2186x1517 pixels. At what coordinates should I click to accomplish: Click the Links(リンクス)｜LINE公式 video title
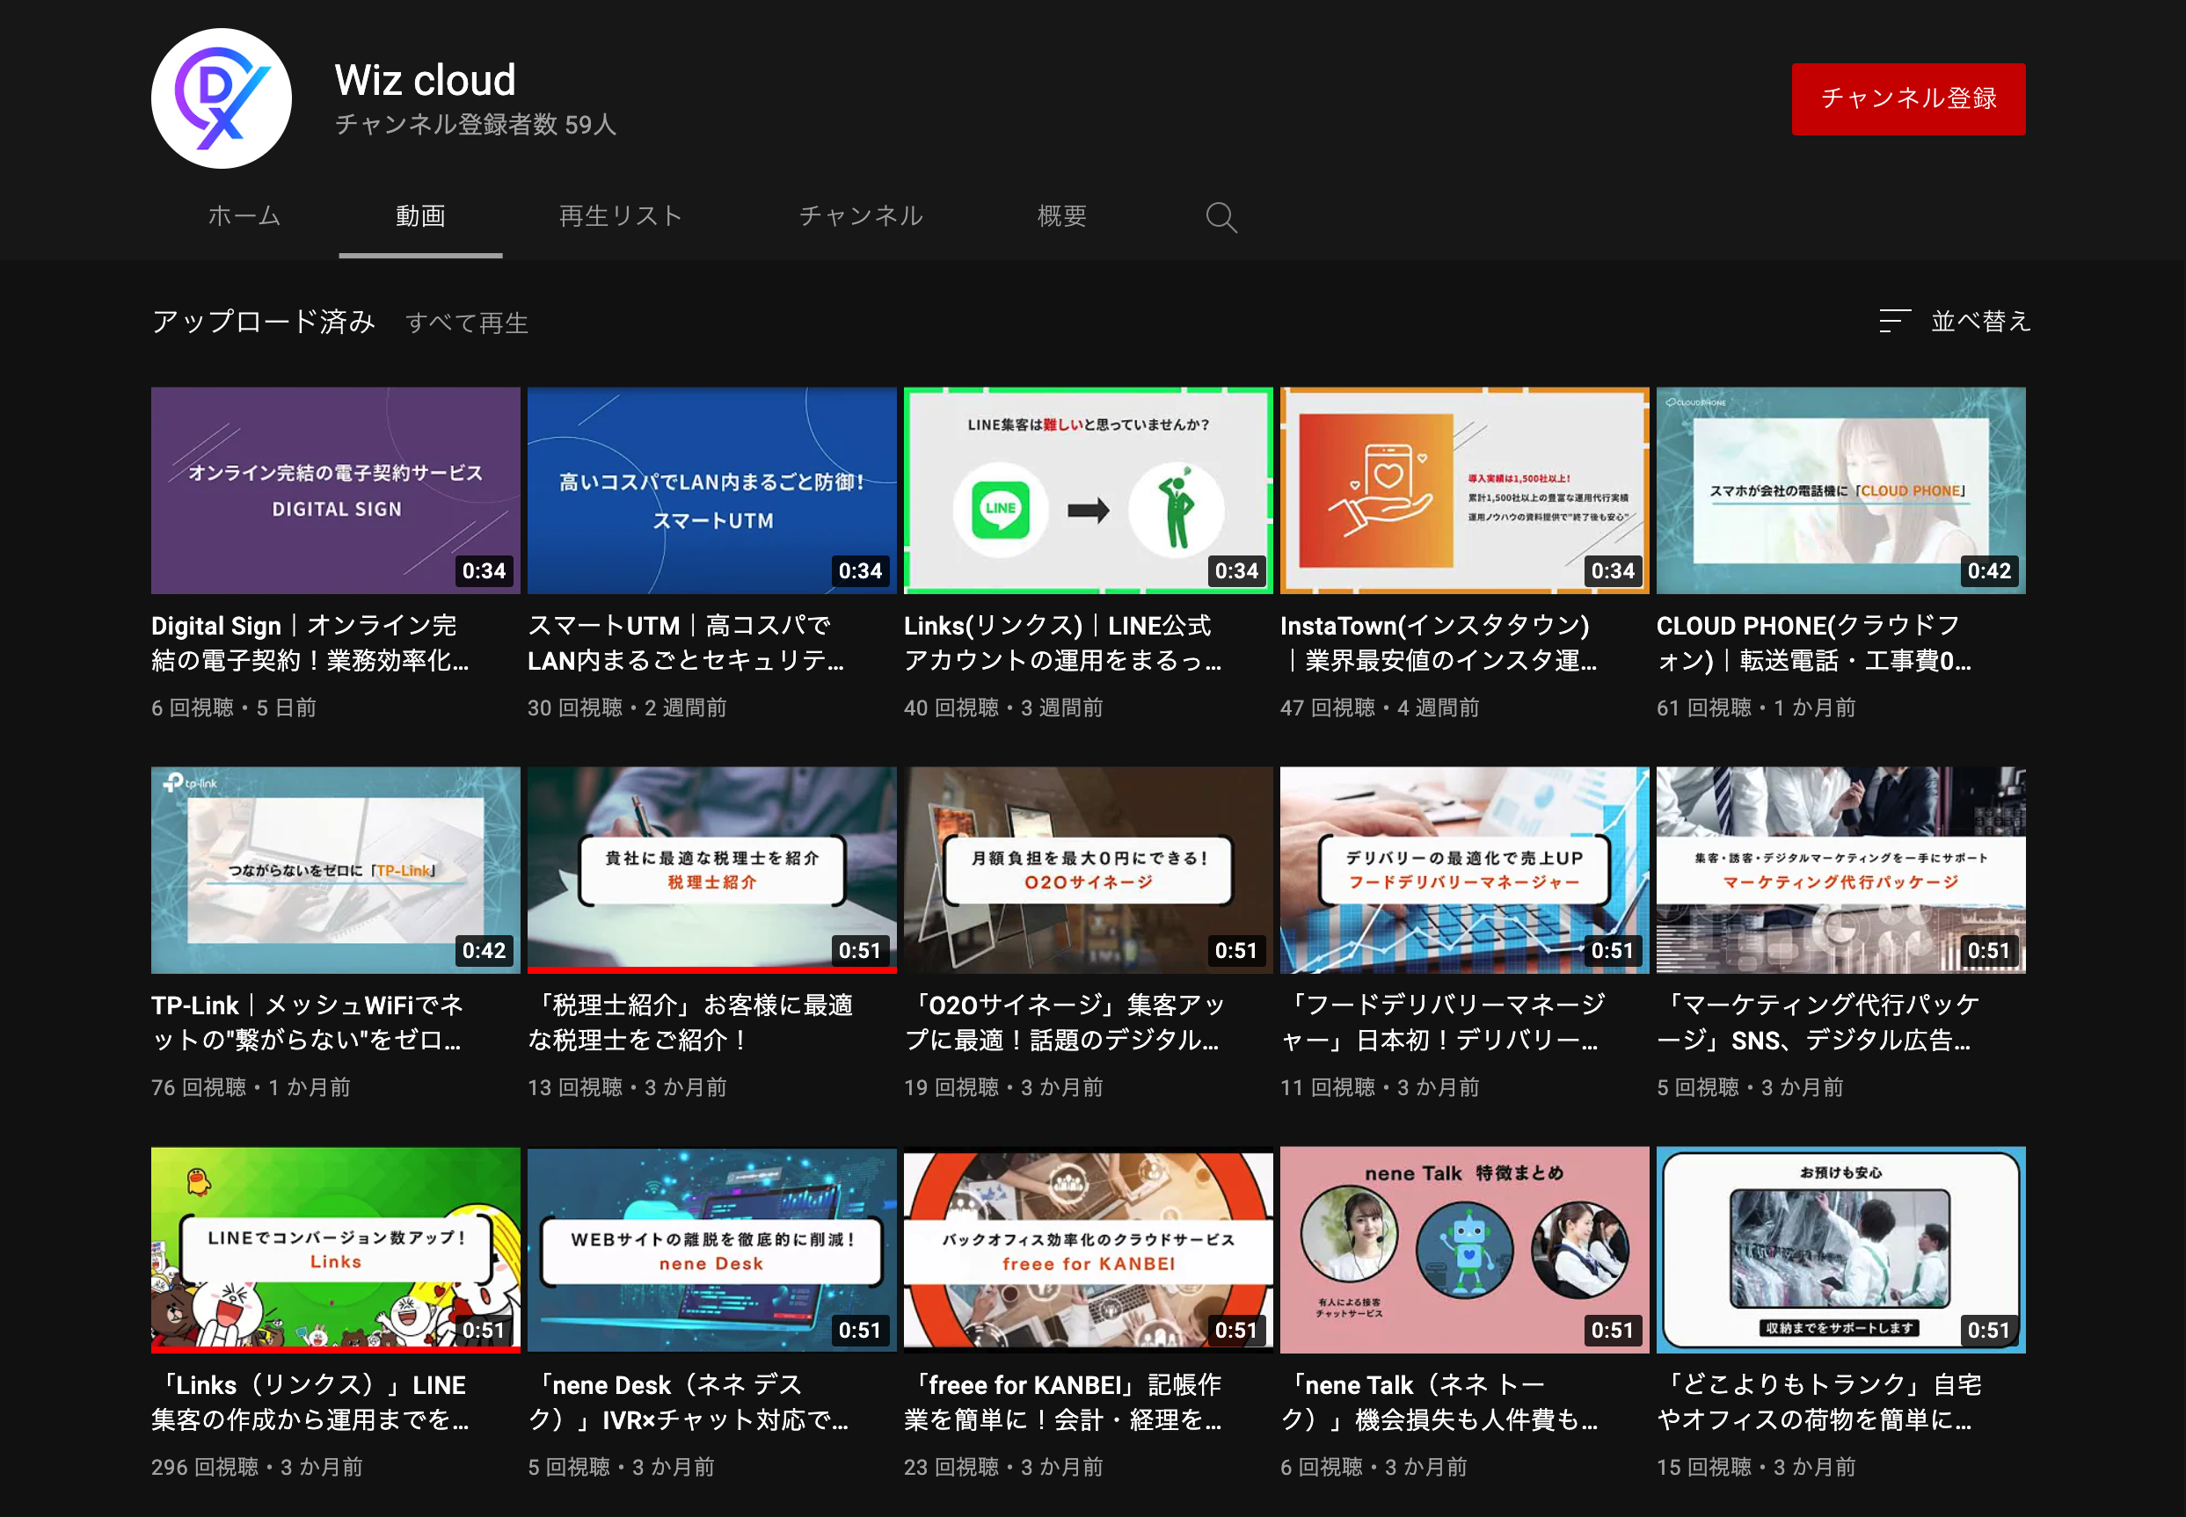click(x=1063, y=642)
